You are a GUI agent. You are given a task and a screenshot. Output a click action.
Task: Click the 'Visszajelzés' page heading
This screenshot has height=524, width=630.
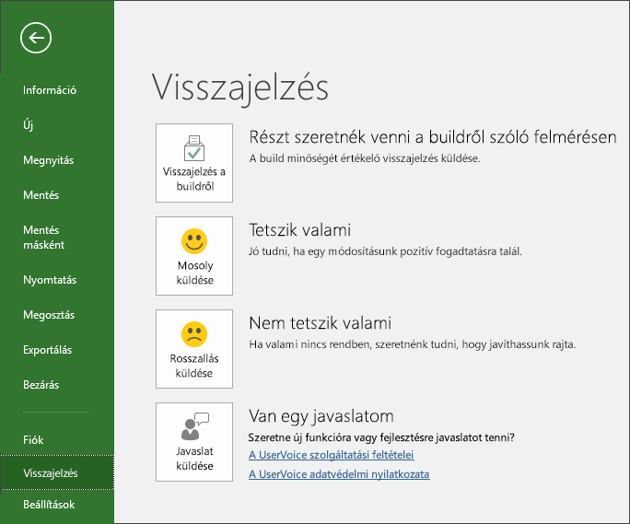pos(239,88)
